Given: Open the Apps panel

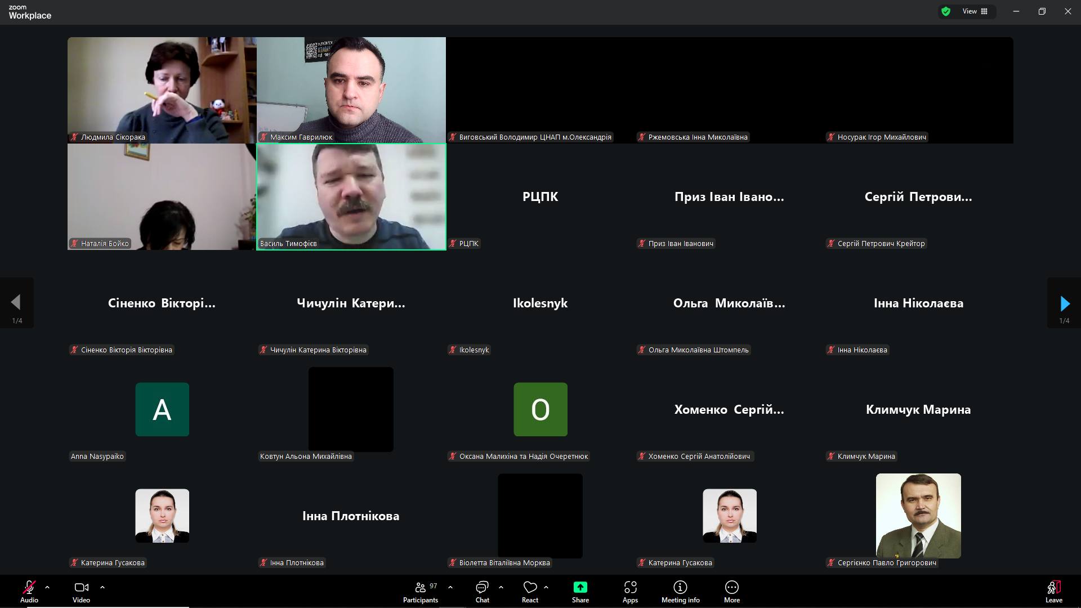Looking at the screenshot, I should pos(630,592).
